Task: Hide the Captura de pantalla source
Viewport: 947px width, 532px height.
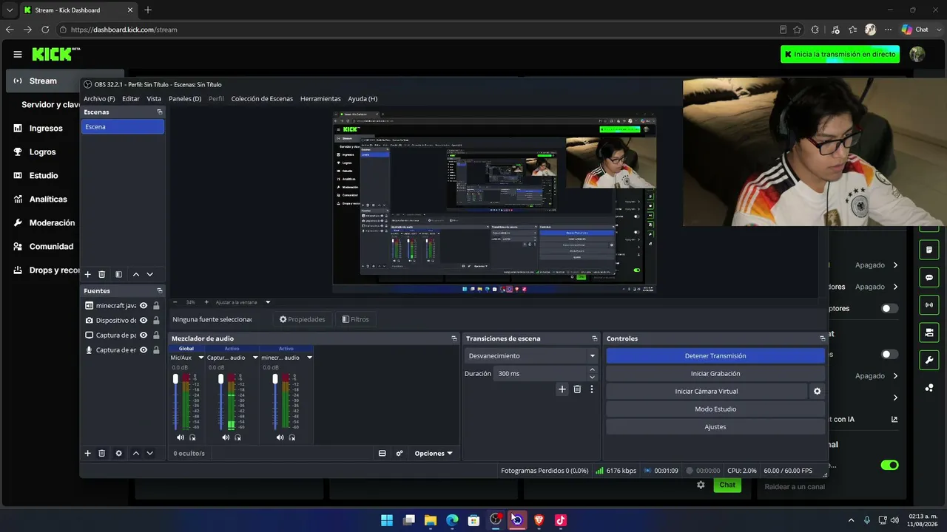Action: tap(144, 335)
